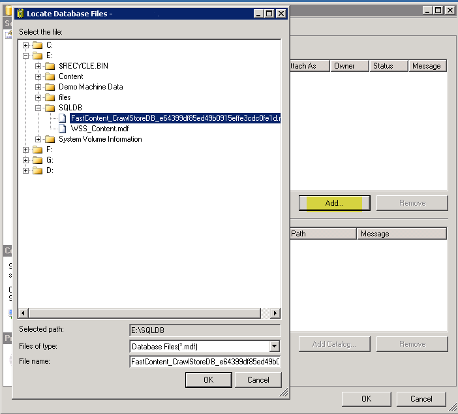458x414 pixels.
Task: Click OK in Locate Database Files dialog
Action: 209,380
